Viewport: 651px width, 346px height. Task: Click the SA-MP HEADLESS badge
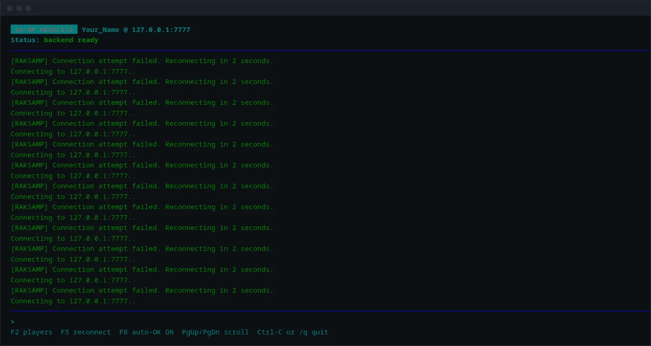click(44, 30)
